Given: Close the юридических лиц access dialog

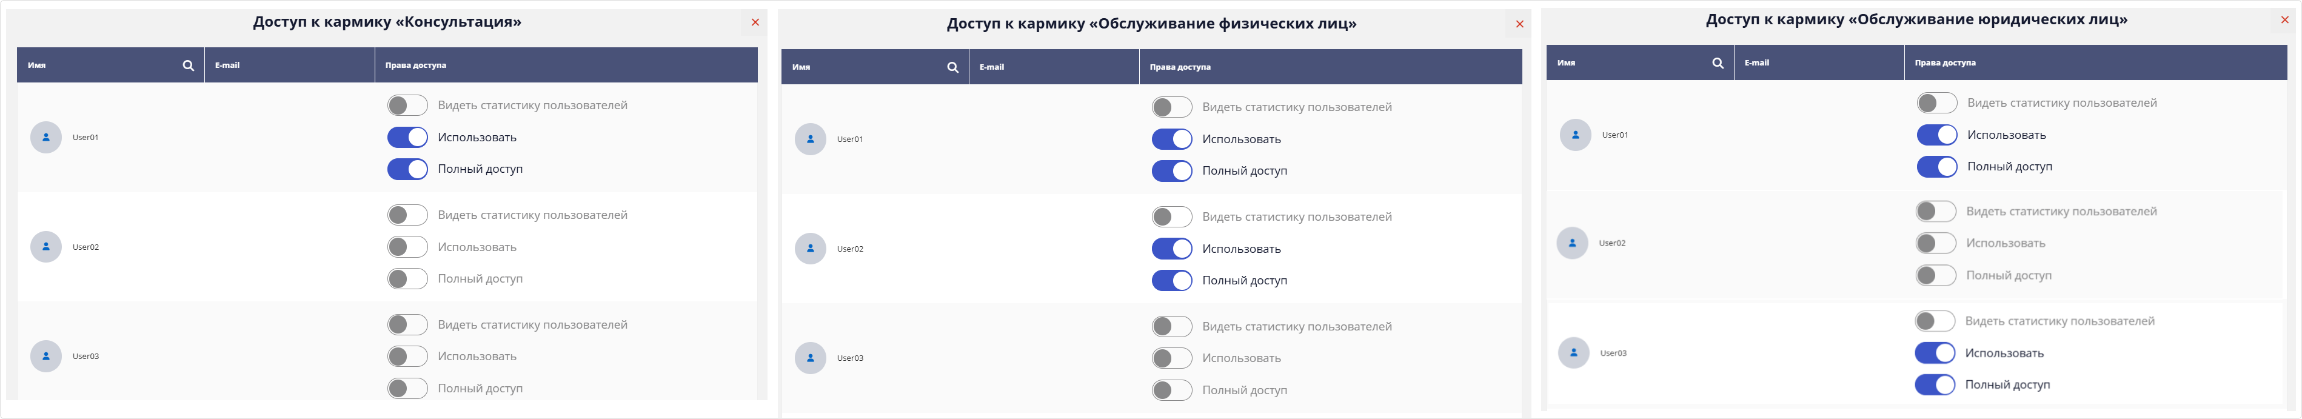Looking at the screenshot, I should click(x=2285, y=19).
